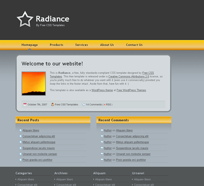
Task: Follow the WordPress theme link
Action: point(102,90)
